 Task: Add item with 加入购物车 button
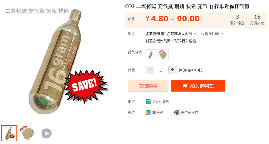198,86
